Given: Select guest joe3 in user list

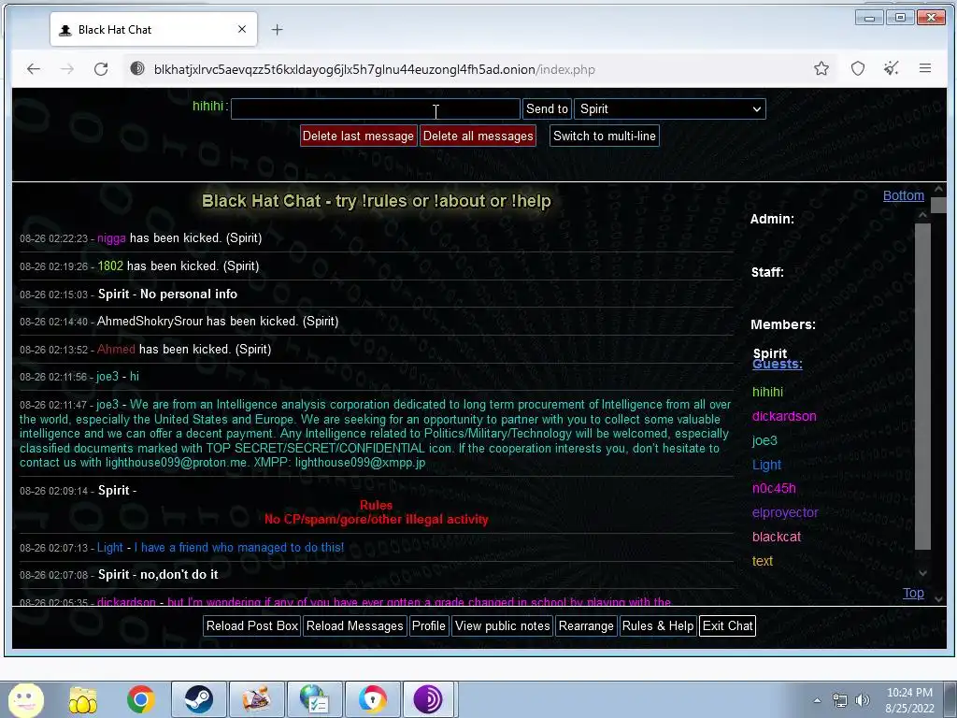Looking at the screenshot, I should [x=764, y=441].
